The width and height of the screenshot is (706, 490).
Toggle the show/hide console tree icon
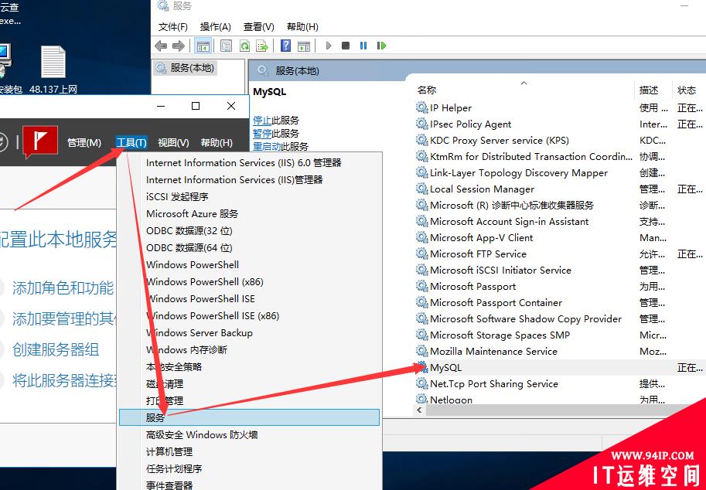pos(203,46)
